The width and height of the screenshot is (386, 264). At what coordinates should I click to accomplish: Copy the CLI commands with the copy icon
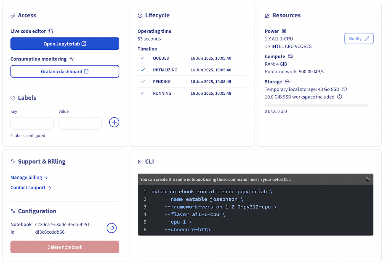368,179
